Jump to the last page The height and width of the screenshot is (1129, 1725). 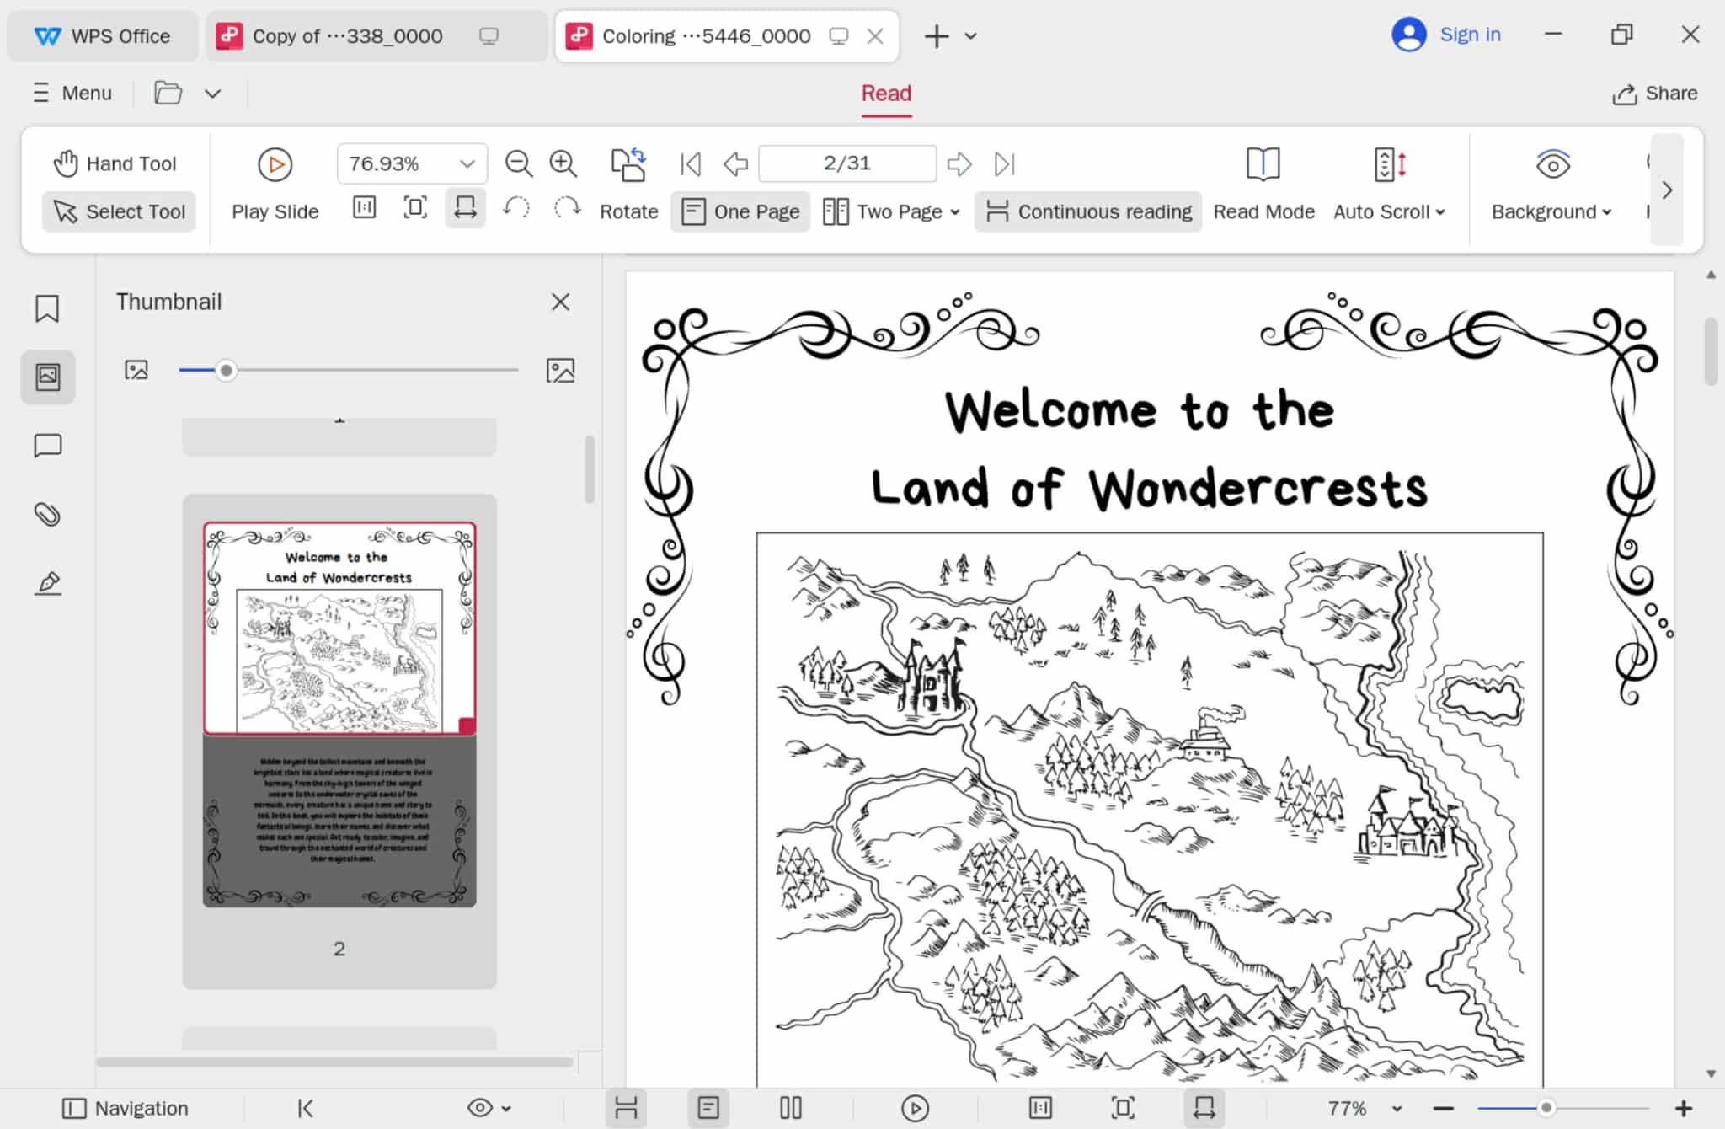(x=1005, y=163)
